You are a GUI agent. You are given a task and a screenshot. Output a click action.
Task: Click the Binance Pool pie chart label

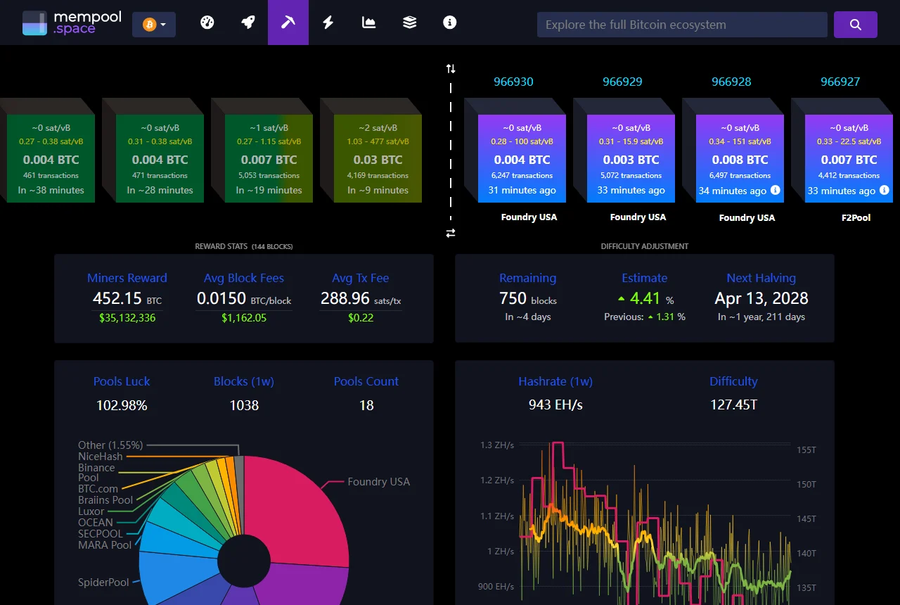tap(96, 473)
